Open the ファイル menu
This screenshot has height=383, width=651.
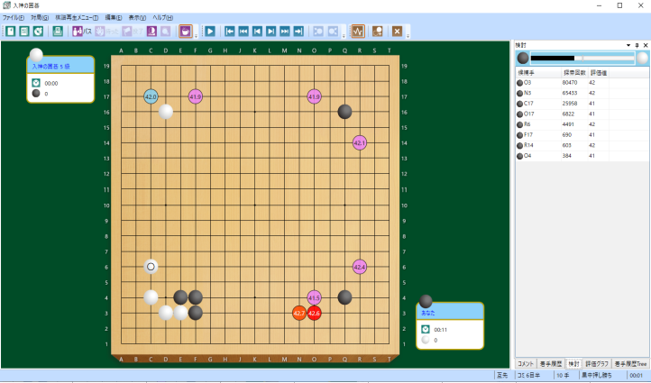tap(13, 17)
